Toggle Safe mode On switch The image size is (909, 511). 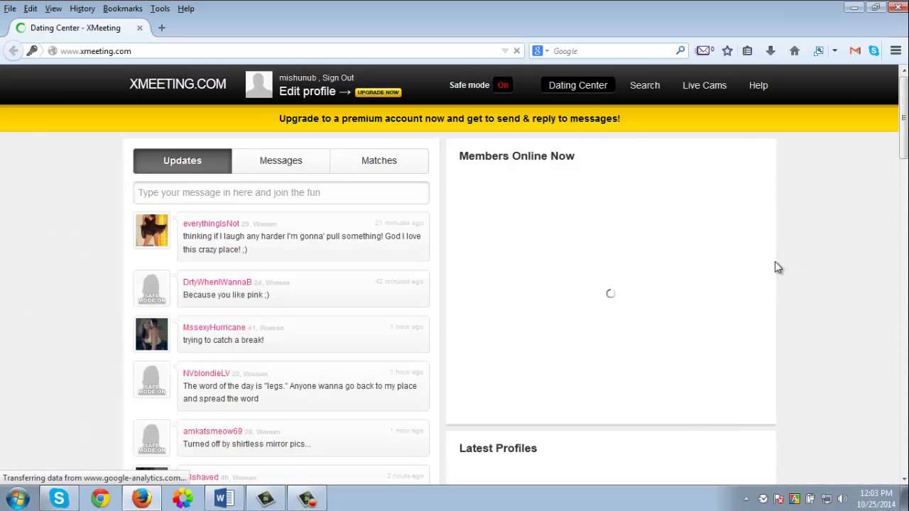(503, 85)
